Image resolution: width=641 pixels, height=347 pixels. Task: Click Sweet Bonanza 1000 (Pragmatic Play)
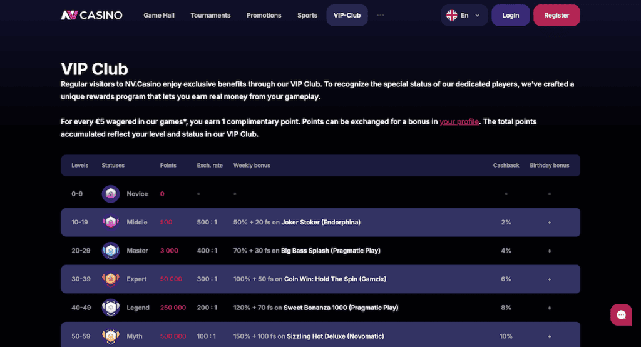click(341, 308)
